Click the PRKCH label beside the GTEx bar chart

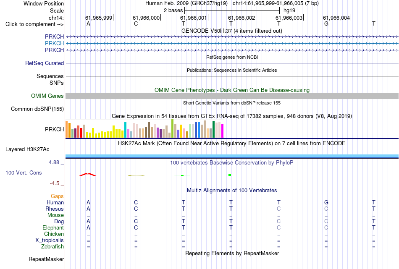(54, 129)
